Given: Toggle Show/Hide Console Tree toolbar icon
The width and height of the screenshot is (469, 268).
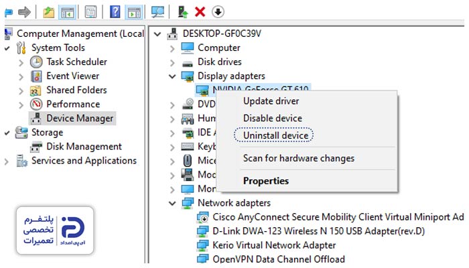Looking at the screenshot, I should (67, 12).
